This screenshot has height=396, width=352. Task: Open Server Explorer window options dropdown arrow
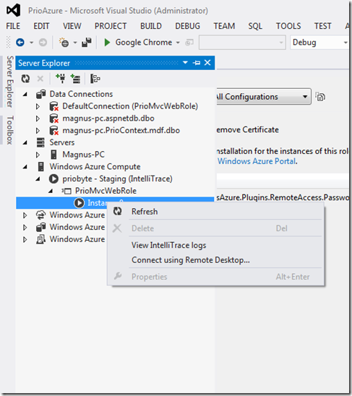pyautogui.click(x=185, y=63)
